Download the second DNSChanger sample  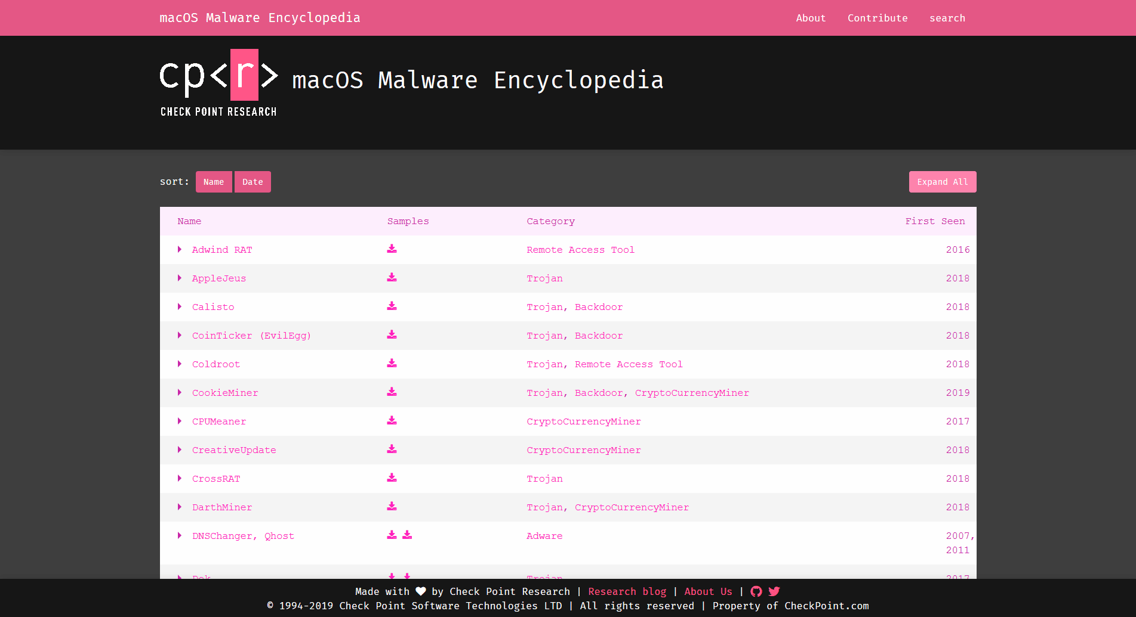(407, 535)
